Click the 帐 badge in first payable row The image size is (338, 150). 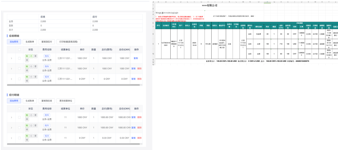point(27,115)
